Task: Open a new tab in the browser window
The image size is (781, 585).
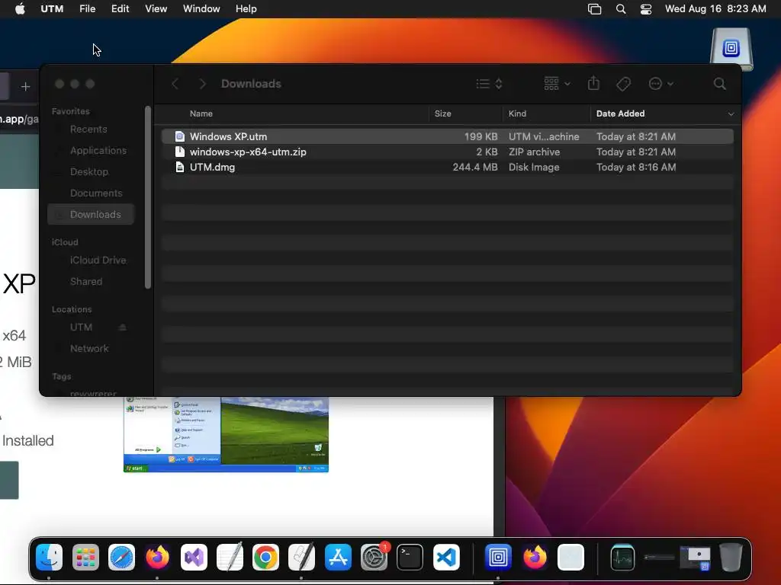Action: [x=25, y=87]
